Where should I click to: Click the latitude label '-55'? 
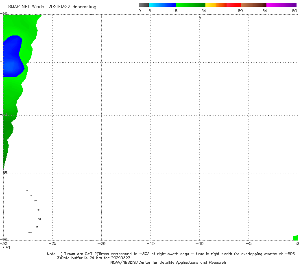click(x=4, y=172)
